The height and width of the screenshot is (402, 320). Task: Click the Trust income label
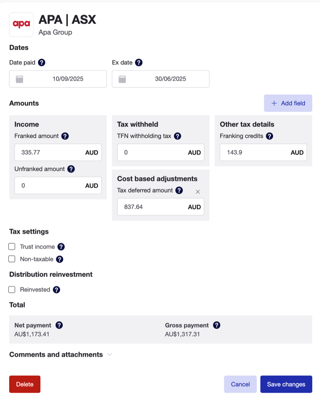click(38, 247)
